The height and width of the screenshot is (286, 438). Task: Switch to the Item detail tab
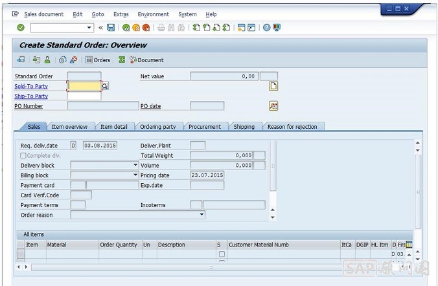click(113, 127)
